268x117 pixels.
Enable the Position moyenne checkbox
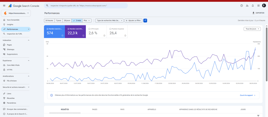(110, 29)
